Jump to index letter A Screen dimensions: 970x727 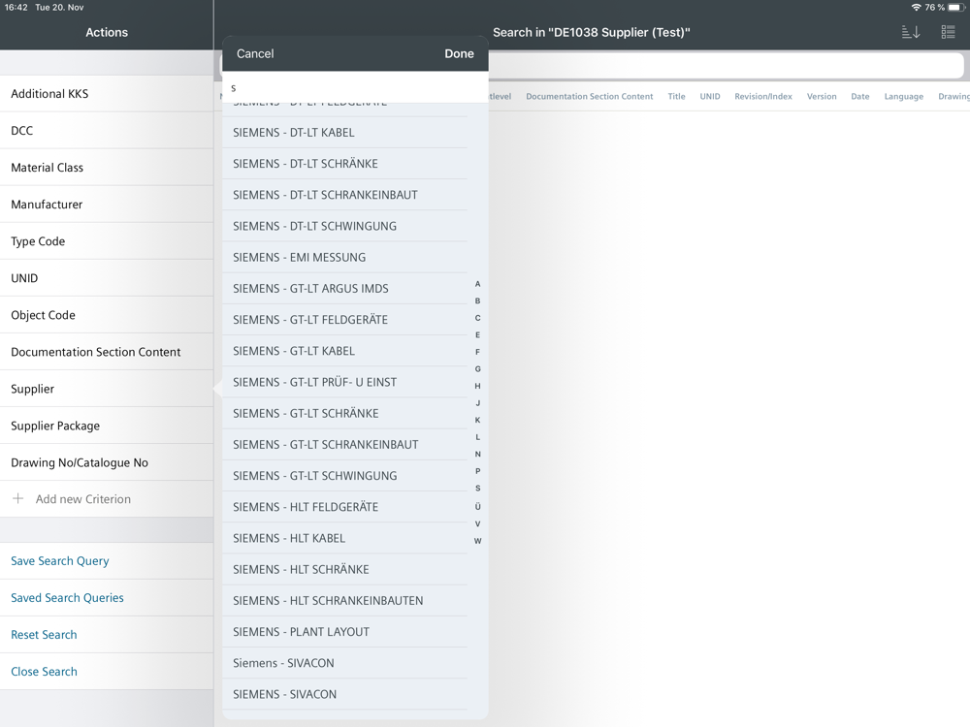point(477,284)
